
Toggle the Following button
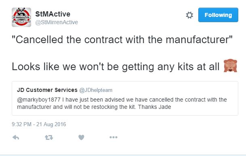[218, 15]
